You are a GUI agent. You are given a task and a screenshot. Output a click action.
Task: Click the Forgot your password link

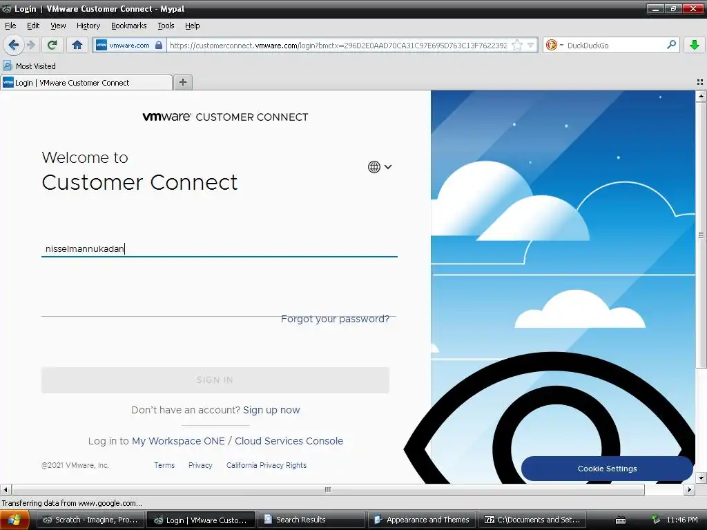pyautogui.click(x=335, y=319)
